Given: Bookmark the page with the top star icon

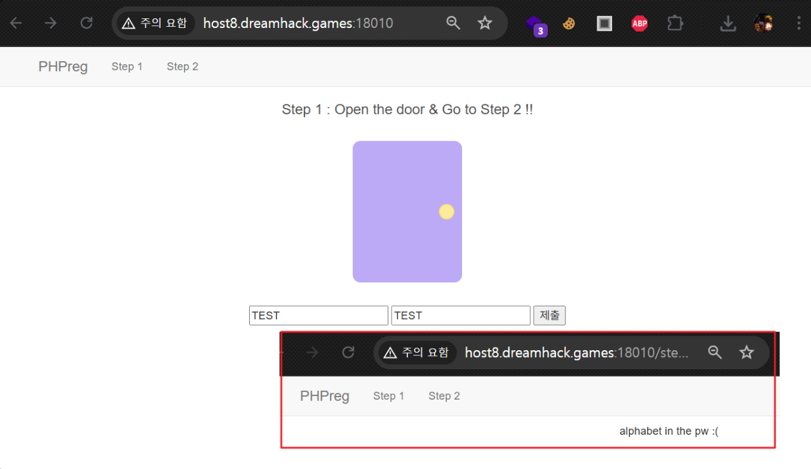Looking at the screenshot, I should tap(485, 24).
